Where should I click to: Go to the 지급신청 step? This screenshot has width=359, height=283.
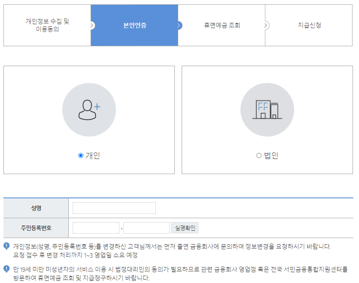pos(310,25)
